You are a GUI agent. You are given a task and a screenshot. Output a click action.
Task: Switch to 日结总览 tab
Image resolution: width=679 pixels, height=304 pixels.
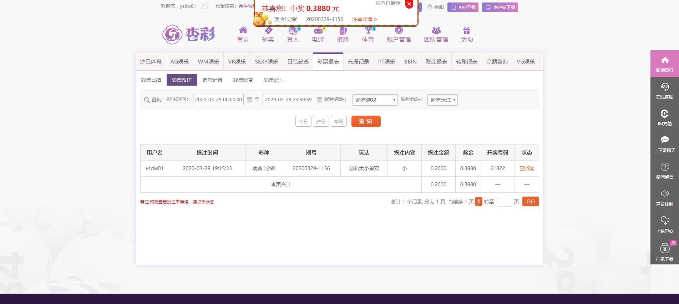pyautogui.click(x=298, y=61)
